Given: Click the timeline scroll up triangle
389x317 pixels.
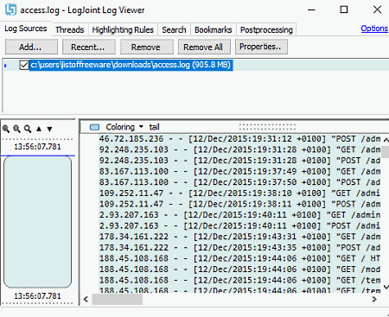Looking at the screenshot, I should [x=39, y=129].
